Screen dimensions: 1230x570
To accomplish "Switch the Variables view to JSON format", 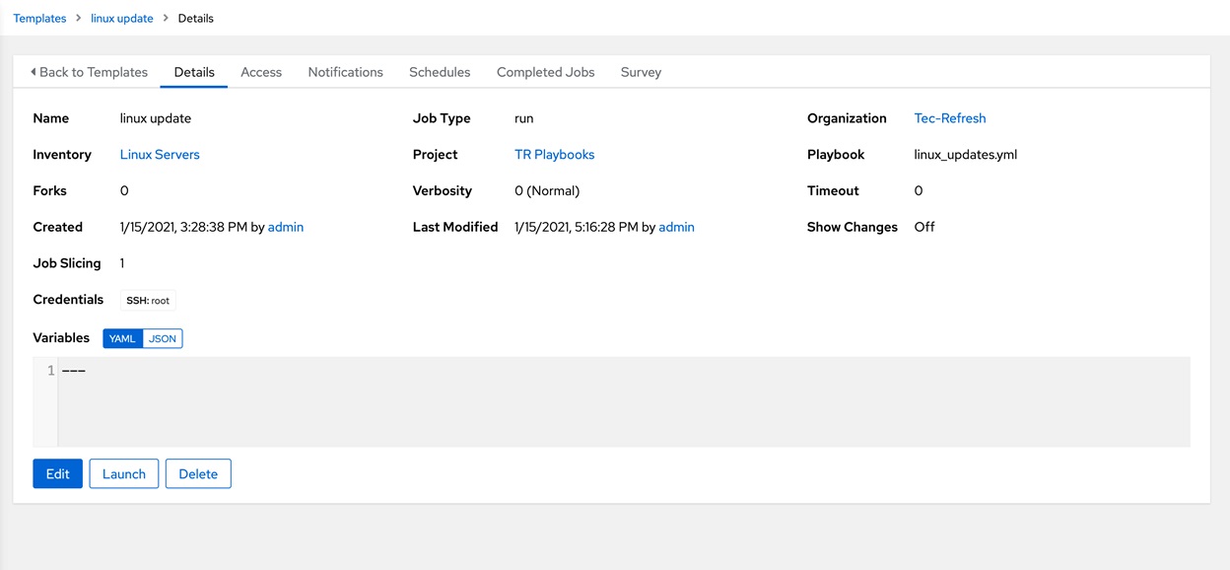I will click(x=162, y=338).
